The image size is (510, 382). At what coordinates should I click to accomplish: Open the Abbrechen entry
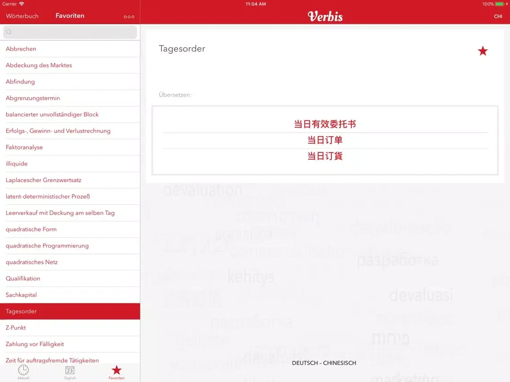(70, 49)
